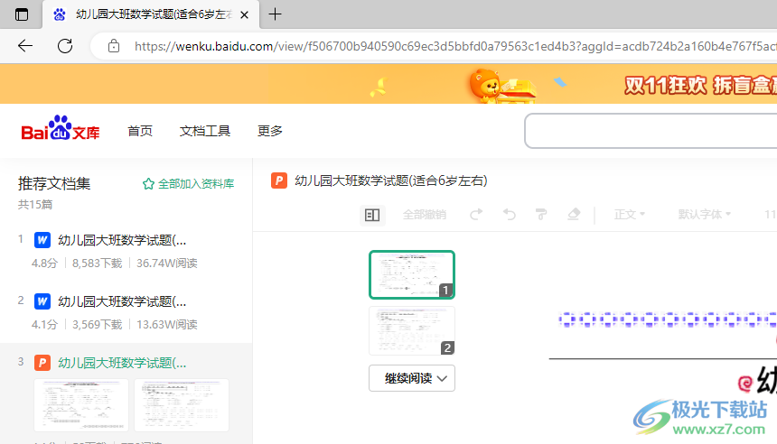Click the W icon of document 2
Viewport: 777px width, 444px height.
[x=42, y=301]
